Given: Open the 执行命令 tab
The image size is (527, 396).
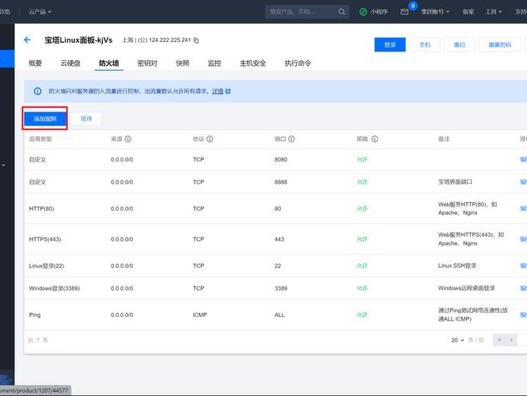Looking at the screenshot, I should (298, 63).
